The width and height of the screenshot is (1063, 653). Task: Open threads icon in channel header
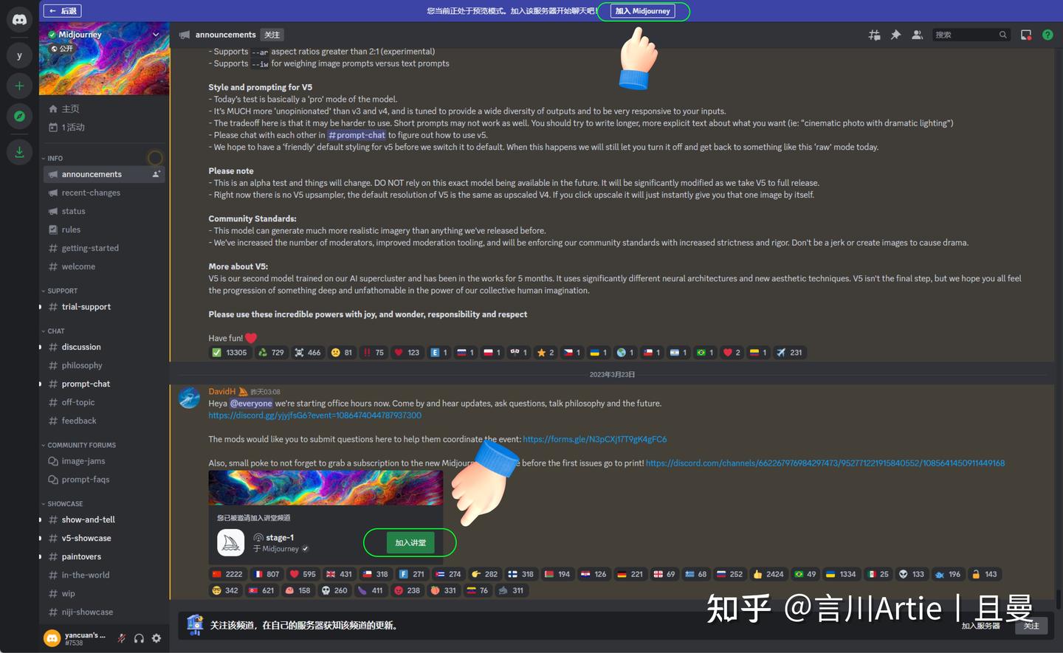[x=874, y=35]
